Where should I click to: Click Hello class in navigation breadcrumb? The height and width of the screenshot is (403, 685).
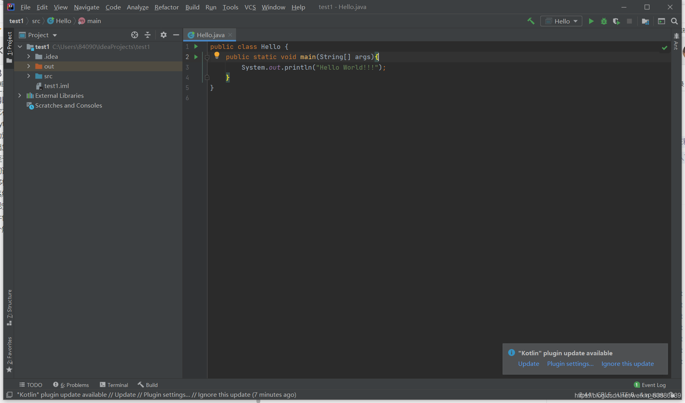pos(59,21)
